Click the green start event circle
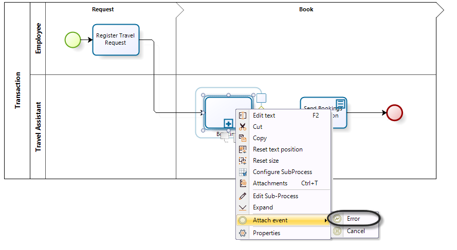The image size is (457, 250). (72, 40)
